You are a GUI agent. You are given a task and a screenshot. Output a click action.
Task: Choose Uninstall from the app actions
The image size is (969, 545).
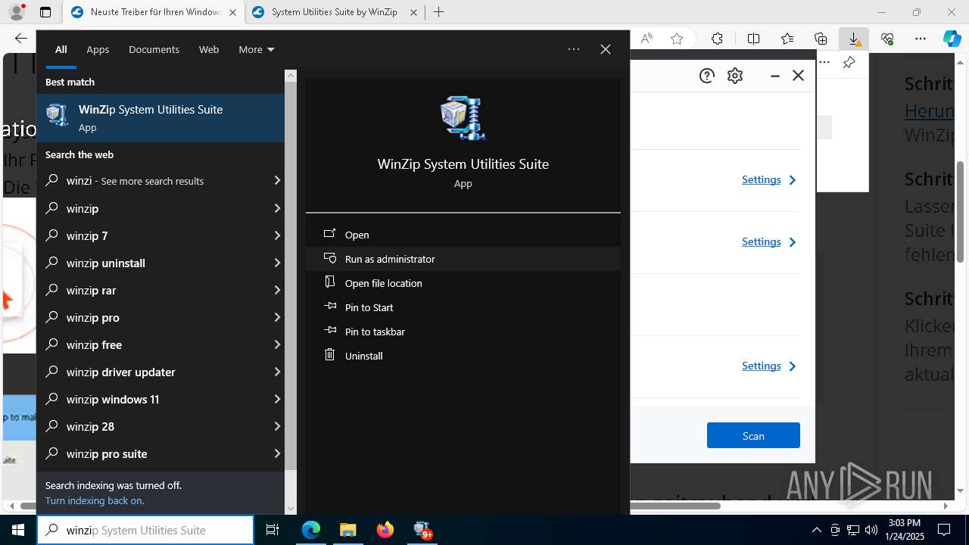pos(363,356)
